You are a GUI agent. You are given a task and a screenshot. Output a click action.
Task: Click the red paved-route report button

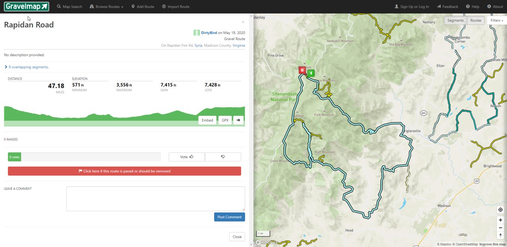(124, 171)
